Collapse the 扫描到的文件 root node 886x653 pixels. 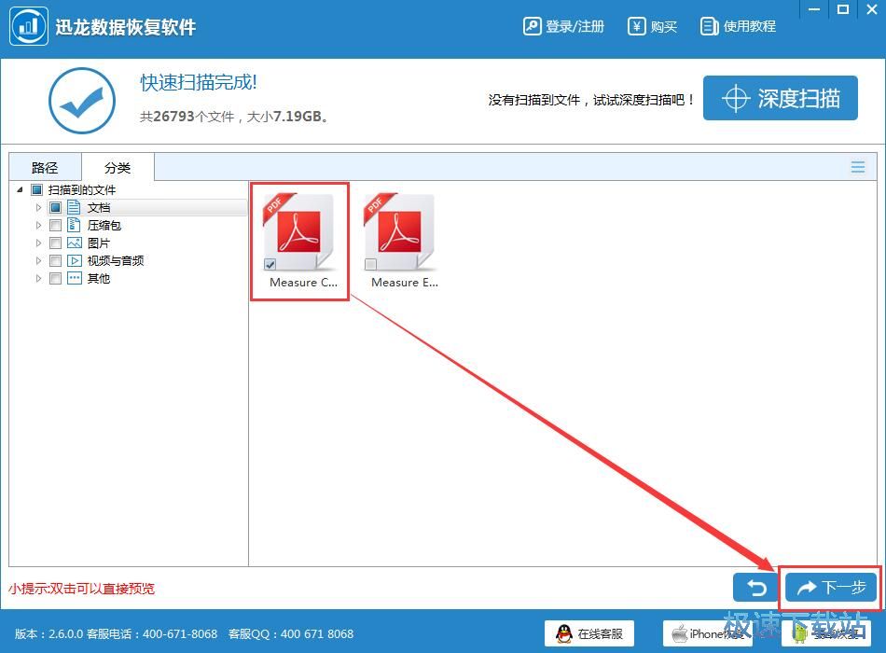click(21, 190)
